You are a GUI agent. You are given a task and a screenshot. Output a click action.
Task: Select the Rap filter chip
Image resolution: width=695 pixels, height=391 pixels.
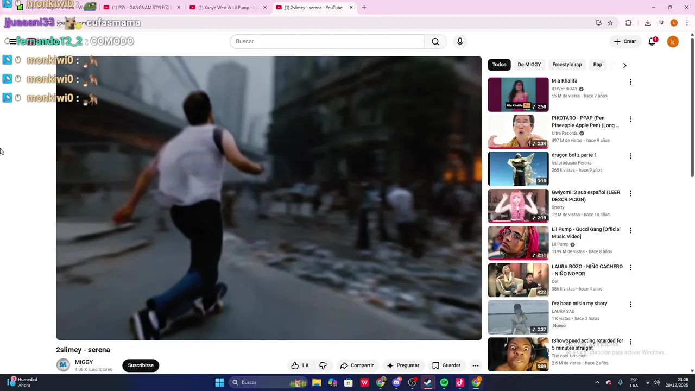pos(597,65)
